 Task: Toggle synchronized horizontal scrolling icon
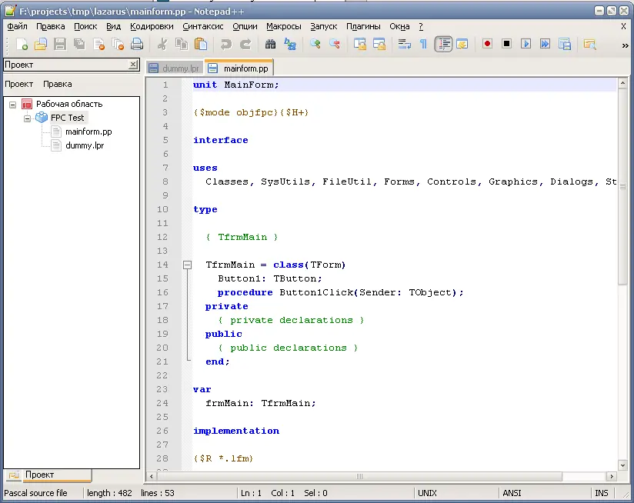379,44
